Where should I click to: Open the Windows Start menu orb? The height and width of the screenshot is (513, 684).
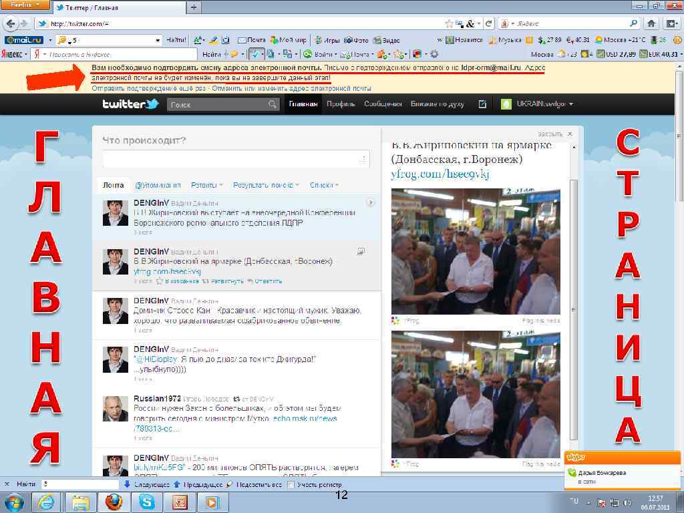(x=13, y=502)
